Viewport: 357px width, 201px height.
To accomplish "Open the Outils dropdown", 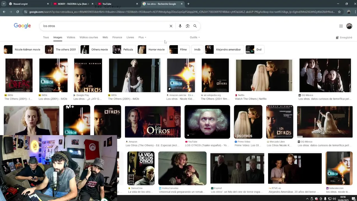I will (x=195, y=37).
